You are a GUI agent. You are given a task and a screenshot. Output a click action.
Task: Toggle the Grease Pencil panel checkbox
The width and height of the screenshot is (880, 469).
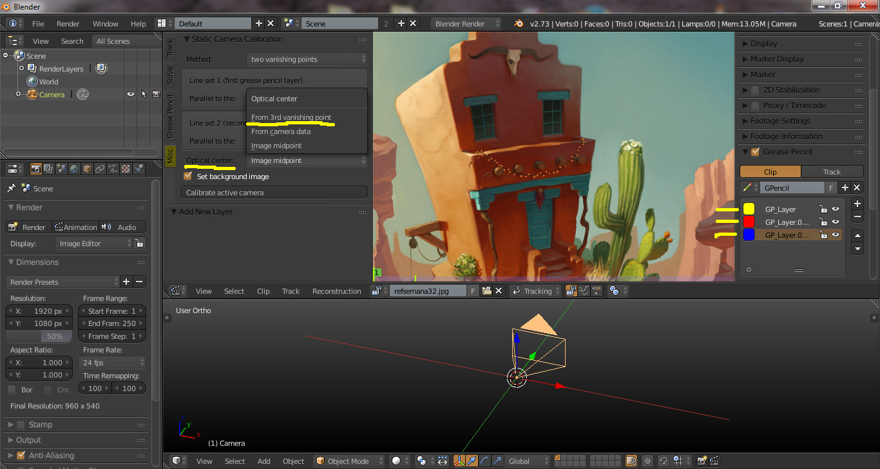pos(756,152)
